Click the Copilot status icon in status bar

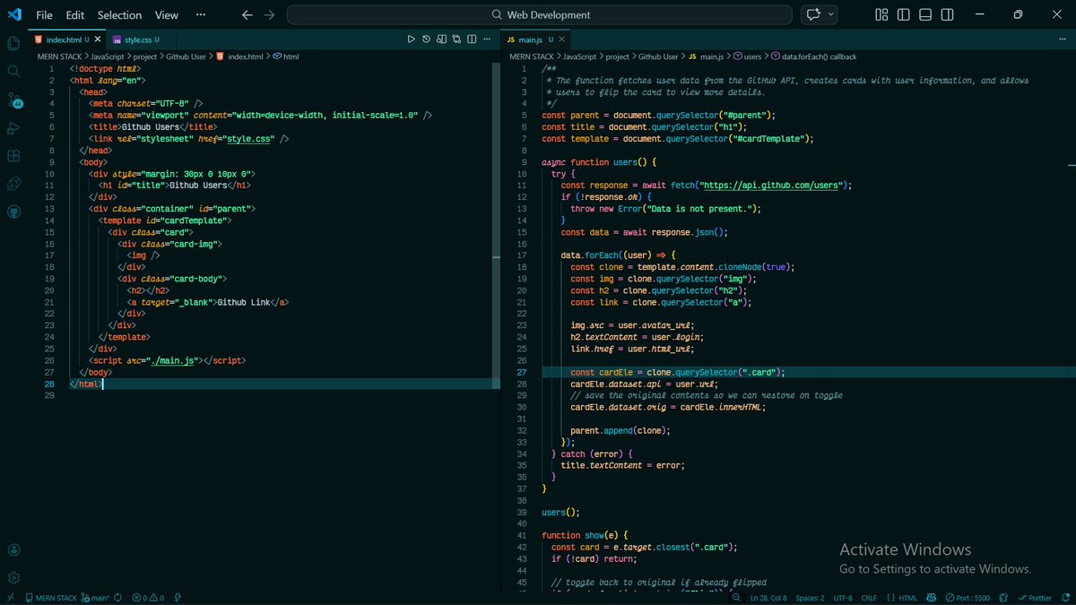point(931,597)
